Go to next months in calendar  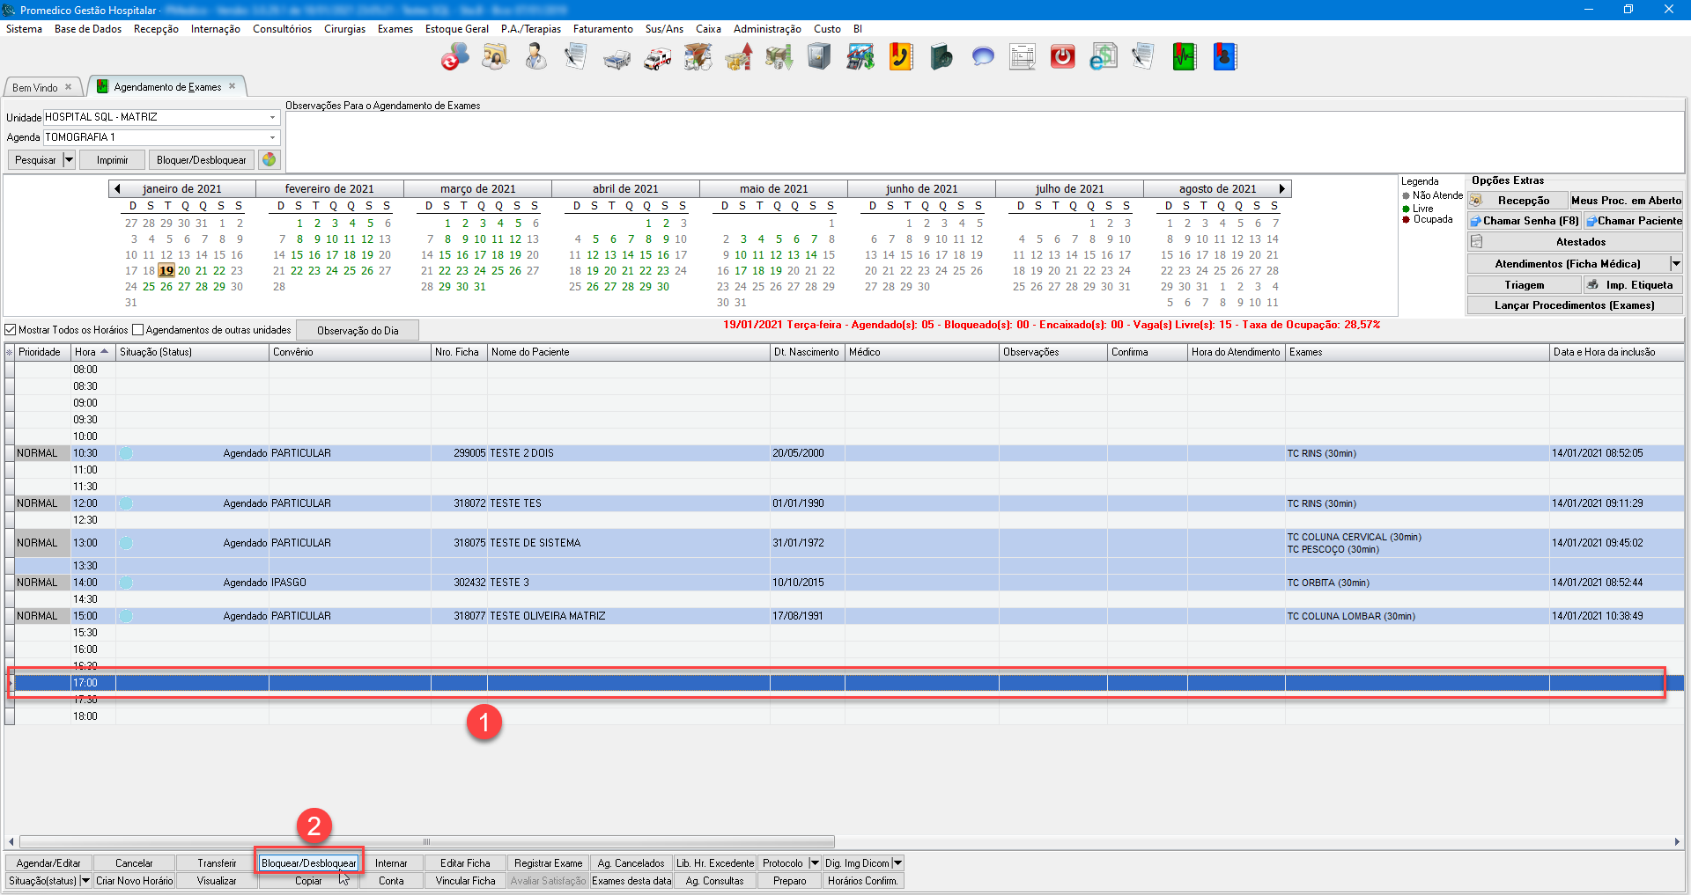click(x=1282, y=188)
